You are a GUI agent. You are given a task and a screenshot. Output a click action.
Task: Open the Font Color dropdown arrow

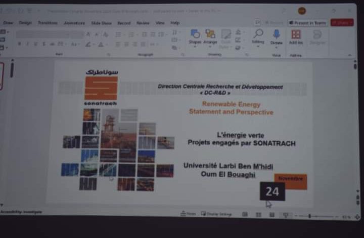[106, 45]
